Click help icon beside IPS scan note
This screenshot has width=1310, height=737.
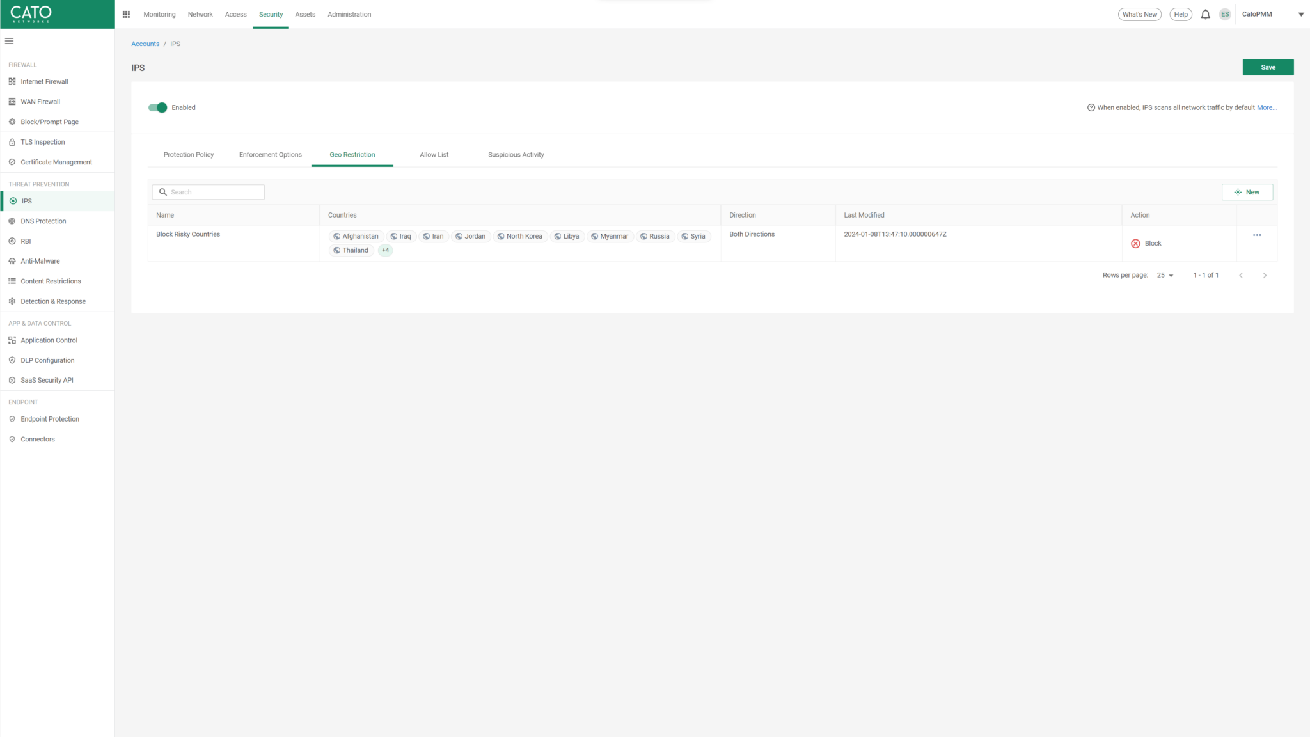point(1091,107)
